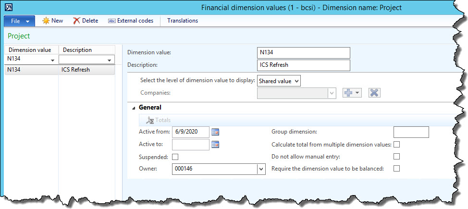Tick Require the dimension value to be balanced
468x209 pixels.
point(396,168)
